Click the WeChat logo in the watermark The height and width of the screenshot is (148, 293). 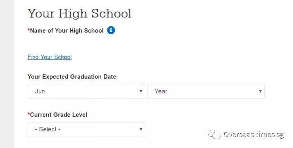coord(214,135)
